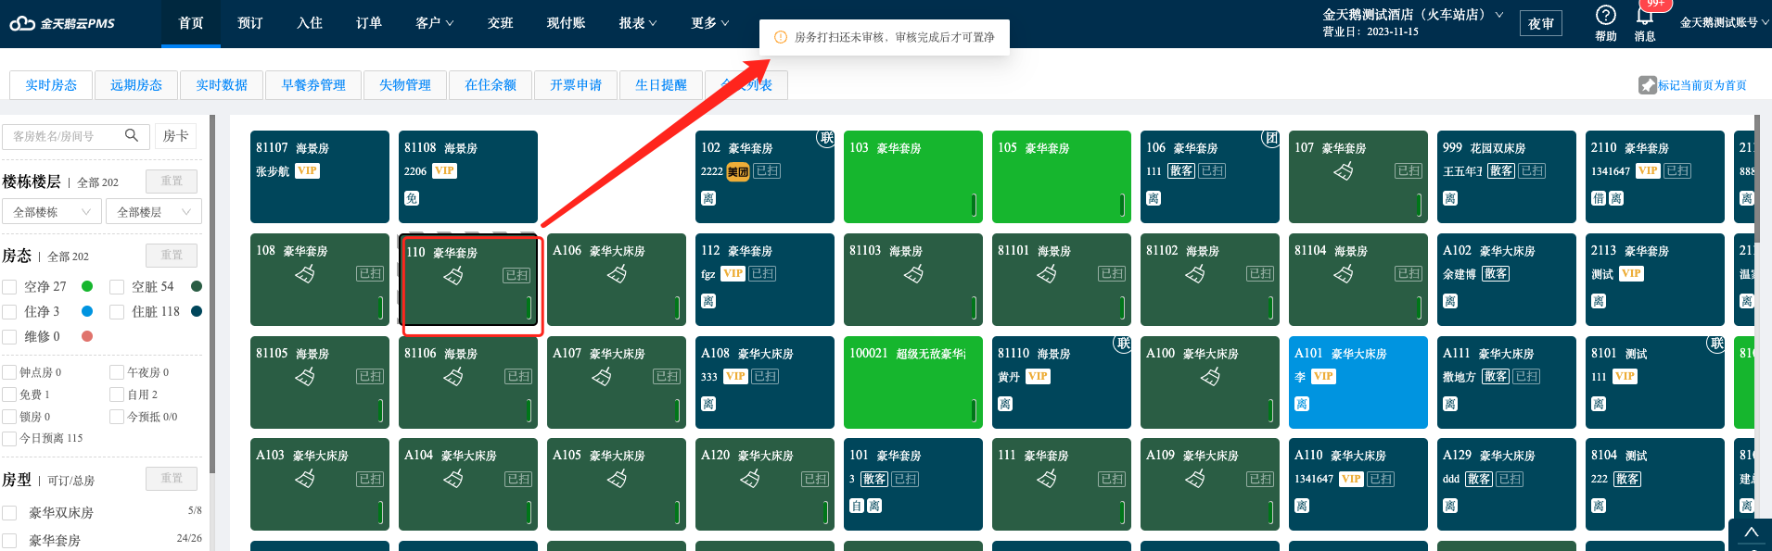The width and height of the screenshot is (1772, 551).
Task: Check the 豪华双床房 room type
Action: coord(9,513)
